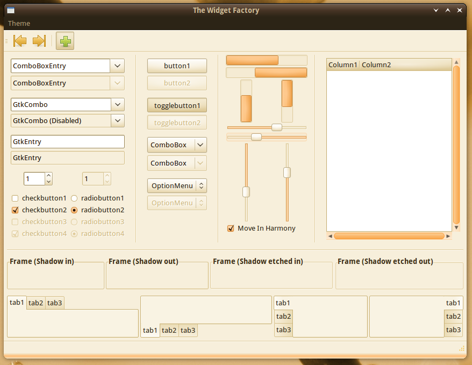472x365 pixels.
Task: Click the up scroll arrow beside the column list
Action: tap(456, 62)
